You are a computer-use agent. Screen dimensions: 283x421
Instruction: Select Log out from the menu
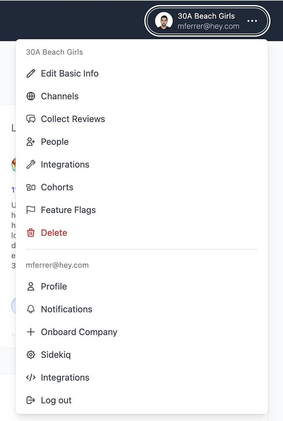pyautogui.click(x=56, y=400)
